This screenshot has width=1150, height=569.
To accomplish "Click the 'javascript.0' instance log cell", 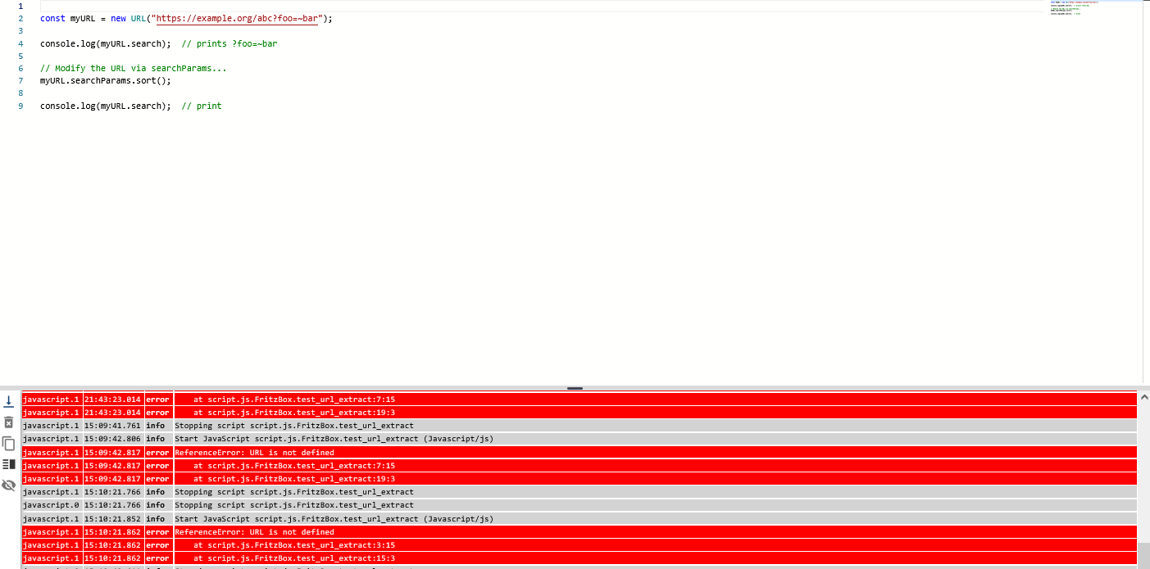I will 52,505.
